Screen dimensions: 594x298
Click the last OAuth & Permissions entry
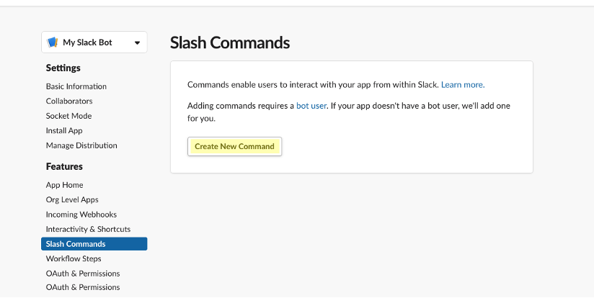(83, 287)
